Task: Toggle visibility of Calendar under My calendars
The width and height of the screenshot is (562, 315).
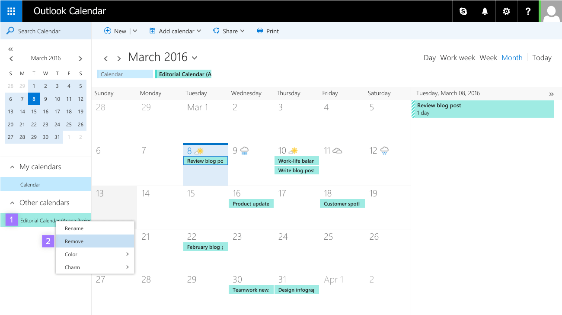Action: click(x=30, y=184)
